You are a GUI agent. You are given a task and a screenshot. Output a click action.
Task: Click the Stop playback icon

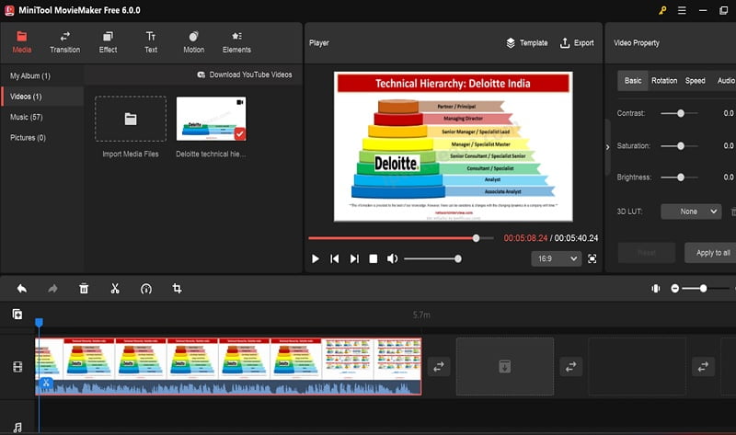coord(374,259)
